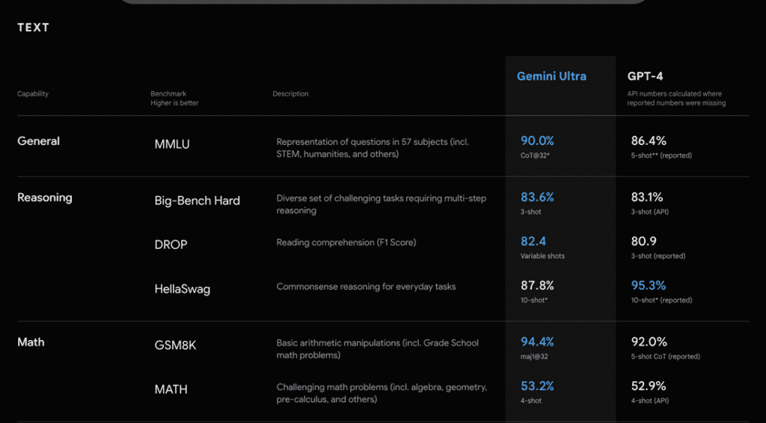Viewport: 766px width, 423px height.
Task: Select Gemini Ultra's 94.4% GSM8K score
Action: click(537, 342)
